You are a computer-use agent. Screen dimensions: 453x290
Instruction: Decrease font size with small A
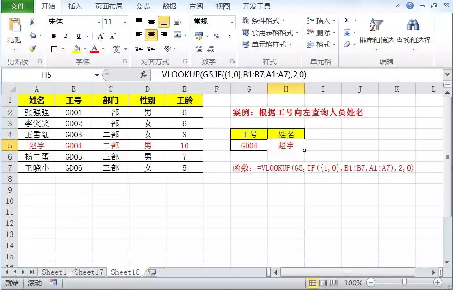(x=113, y=36)
